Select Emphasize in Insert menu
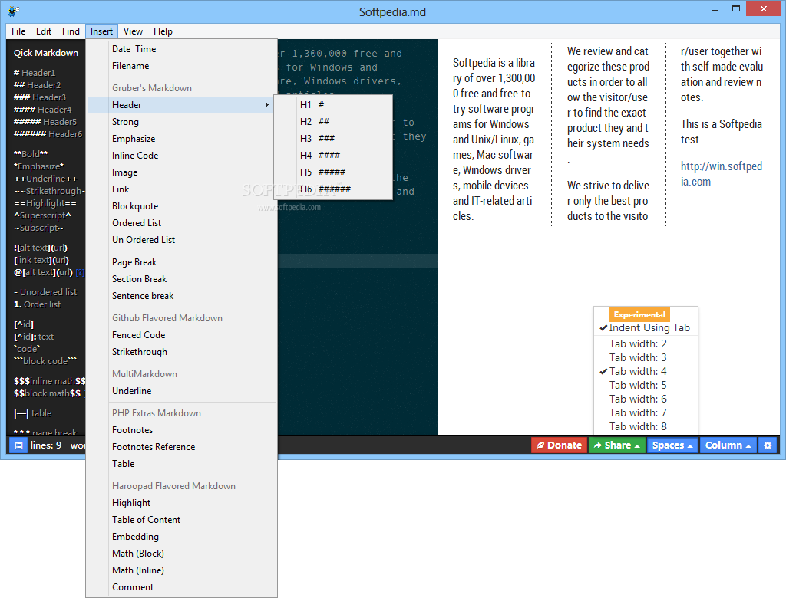Screen dimensions: 786x598 click(x=181, y=139)
